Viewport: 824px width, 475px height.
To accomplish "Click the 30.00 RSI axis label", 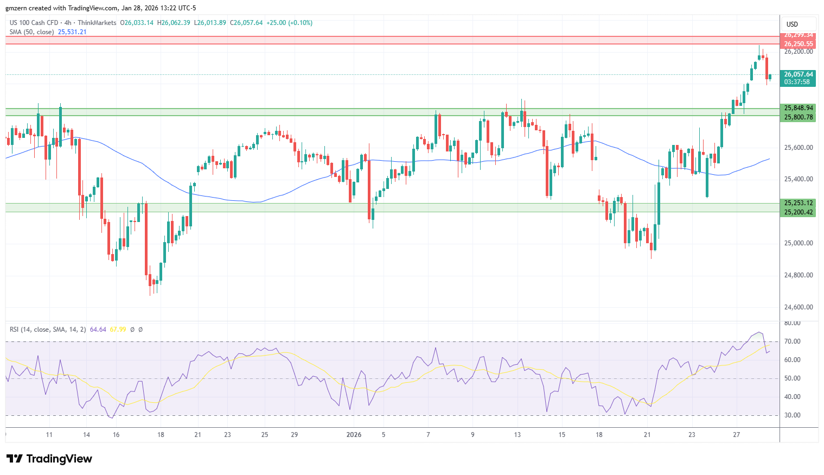I will point(792,415).
